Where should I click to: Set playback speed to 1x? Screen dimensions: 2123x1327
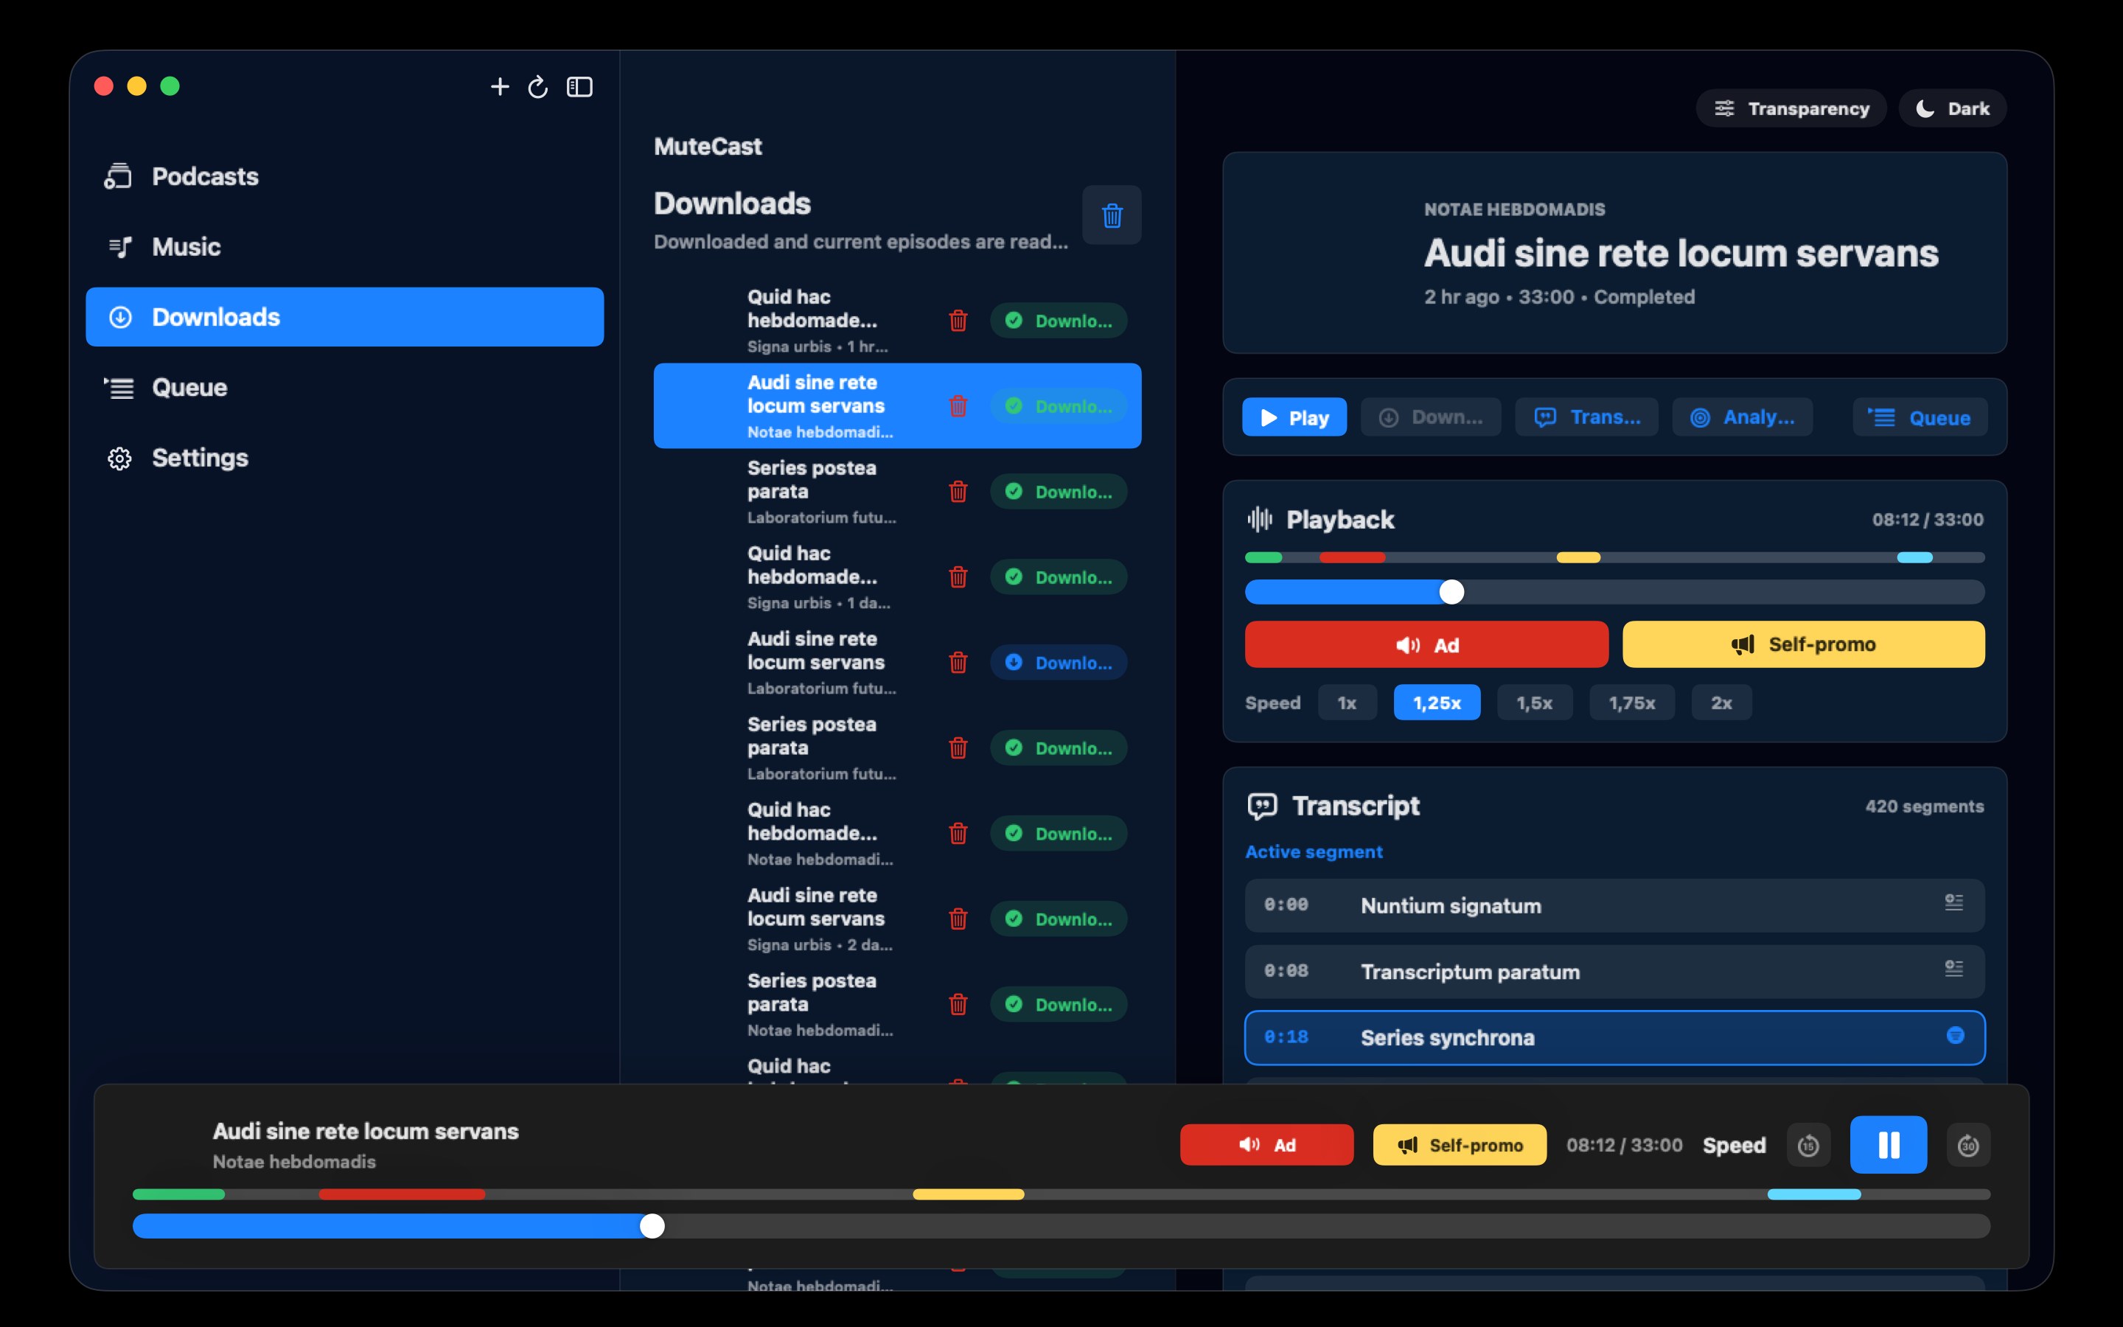[x=1347, y=703]
